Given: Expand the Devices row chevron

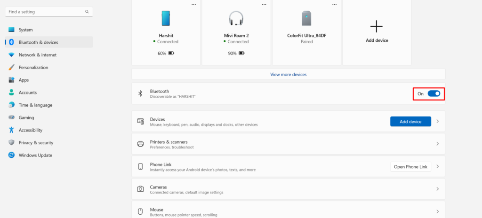Looking at the screenshot, I should 437,122.
